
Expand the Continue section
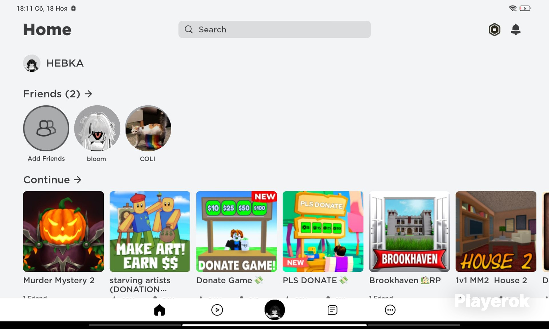[x=52, y=180]
